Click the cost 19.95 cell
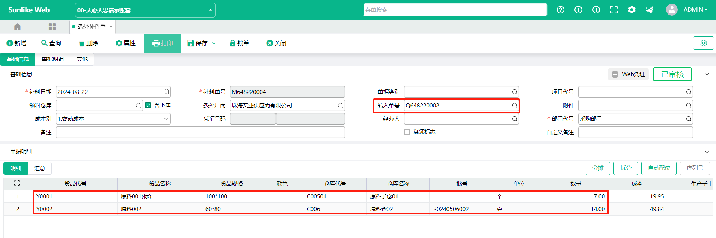The height and width of the screenshot is (238, 716). [637, 196]
